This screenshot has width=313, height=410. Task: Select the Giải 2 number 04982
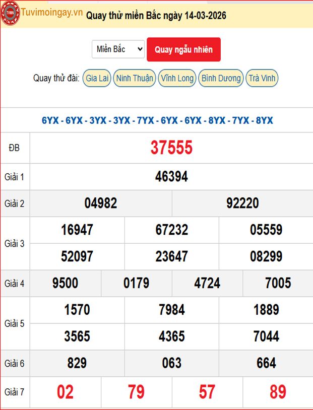click(101, 203)
